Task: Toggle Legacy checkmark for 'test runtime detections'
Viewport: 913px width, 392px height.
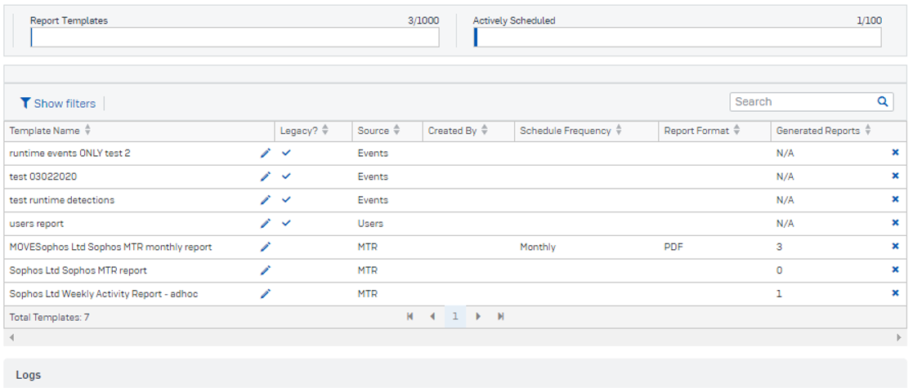Action: coord(285,200)
